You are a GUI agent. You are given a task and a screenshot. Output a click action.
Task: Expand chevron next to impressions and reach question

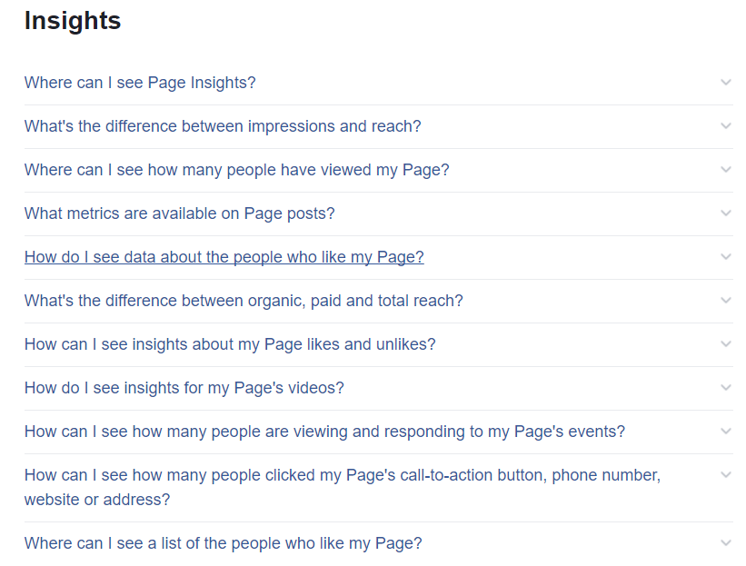(725, 126)
